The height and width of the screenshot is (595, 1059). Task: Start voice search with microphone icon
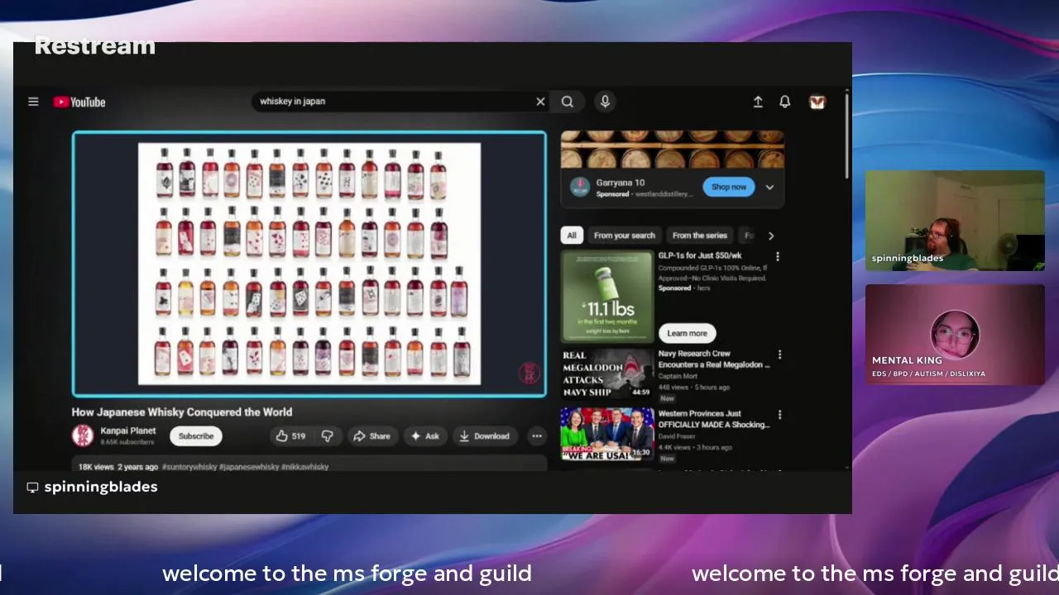click(x=605, y=102)
